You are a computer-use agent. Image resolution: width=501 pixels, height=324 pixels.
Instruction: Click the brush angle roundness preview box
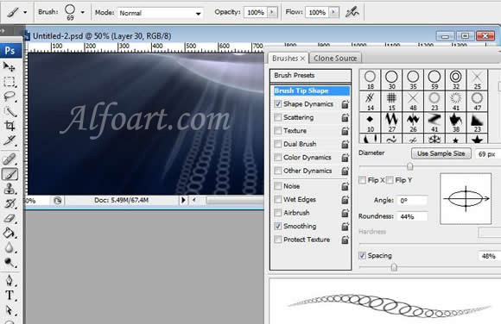(466, 199)
